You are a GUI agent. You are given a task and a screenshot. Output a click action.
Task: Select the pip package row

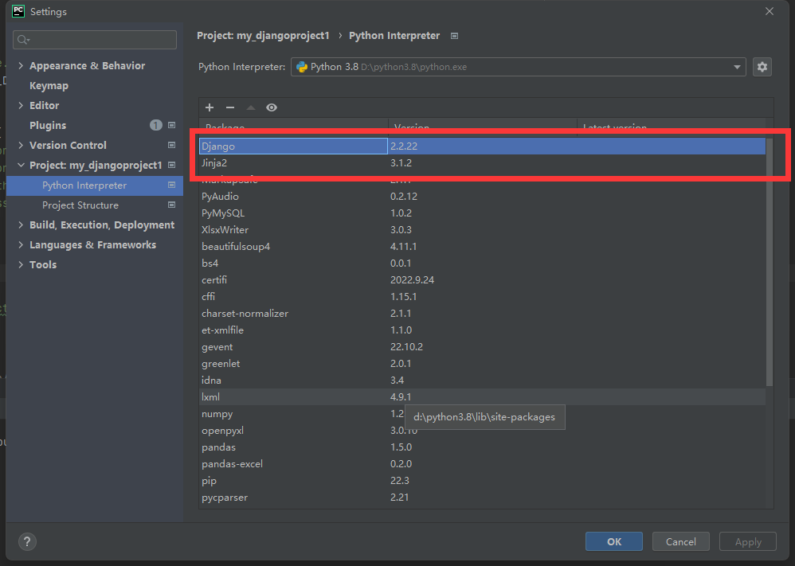click(482, 480)
